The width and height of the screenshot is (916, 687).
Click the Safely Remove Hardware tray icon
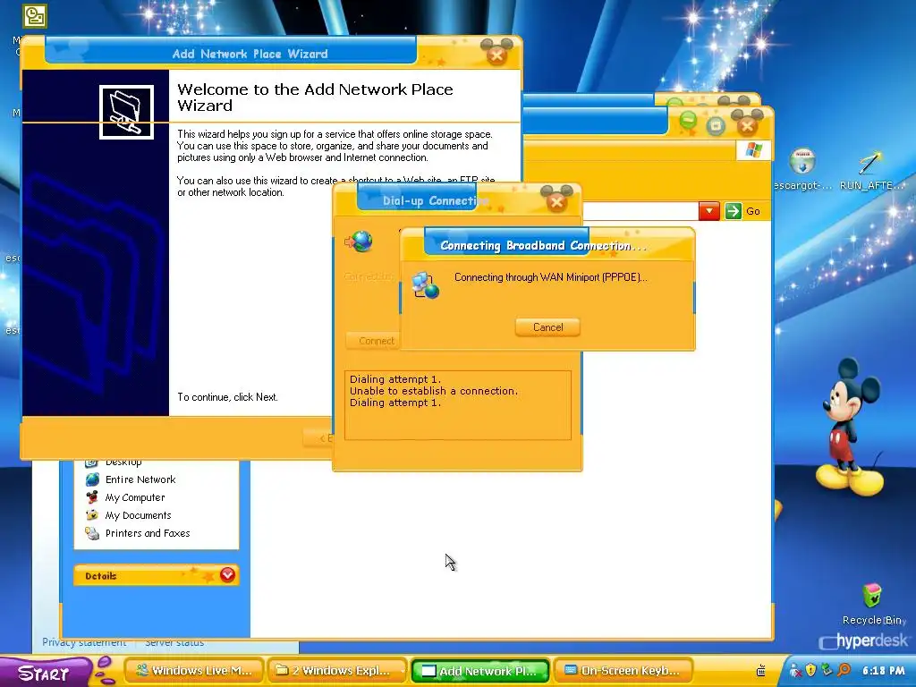[x=827, y=670]
